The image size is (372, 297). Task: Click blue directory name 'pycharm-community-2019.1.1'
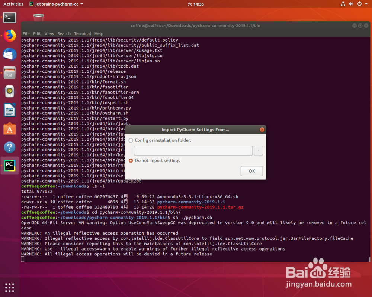point(191,202)
